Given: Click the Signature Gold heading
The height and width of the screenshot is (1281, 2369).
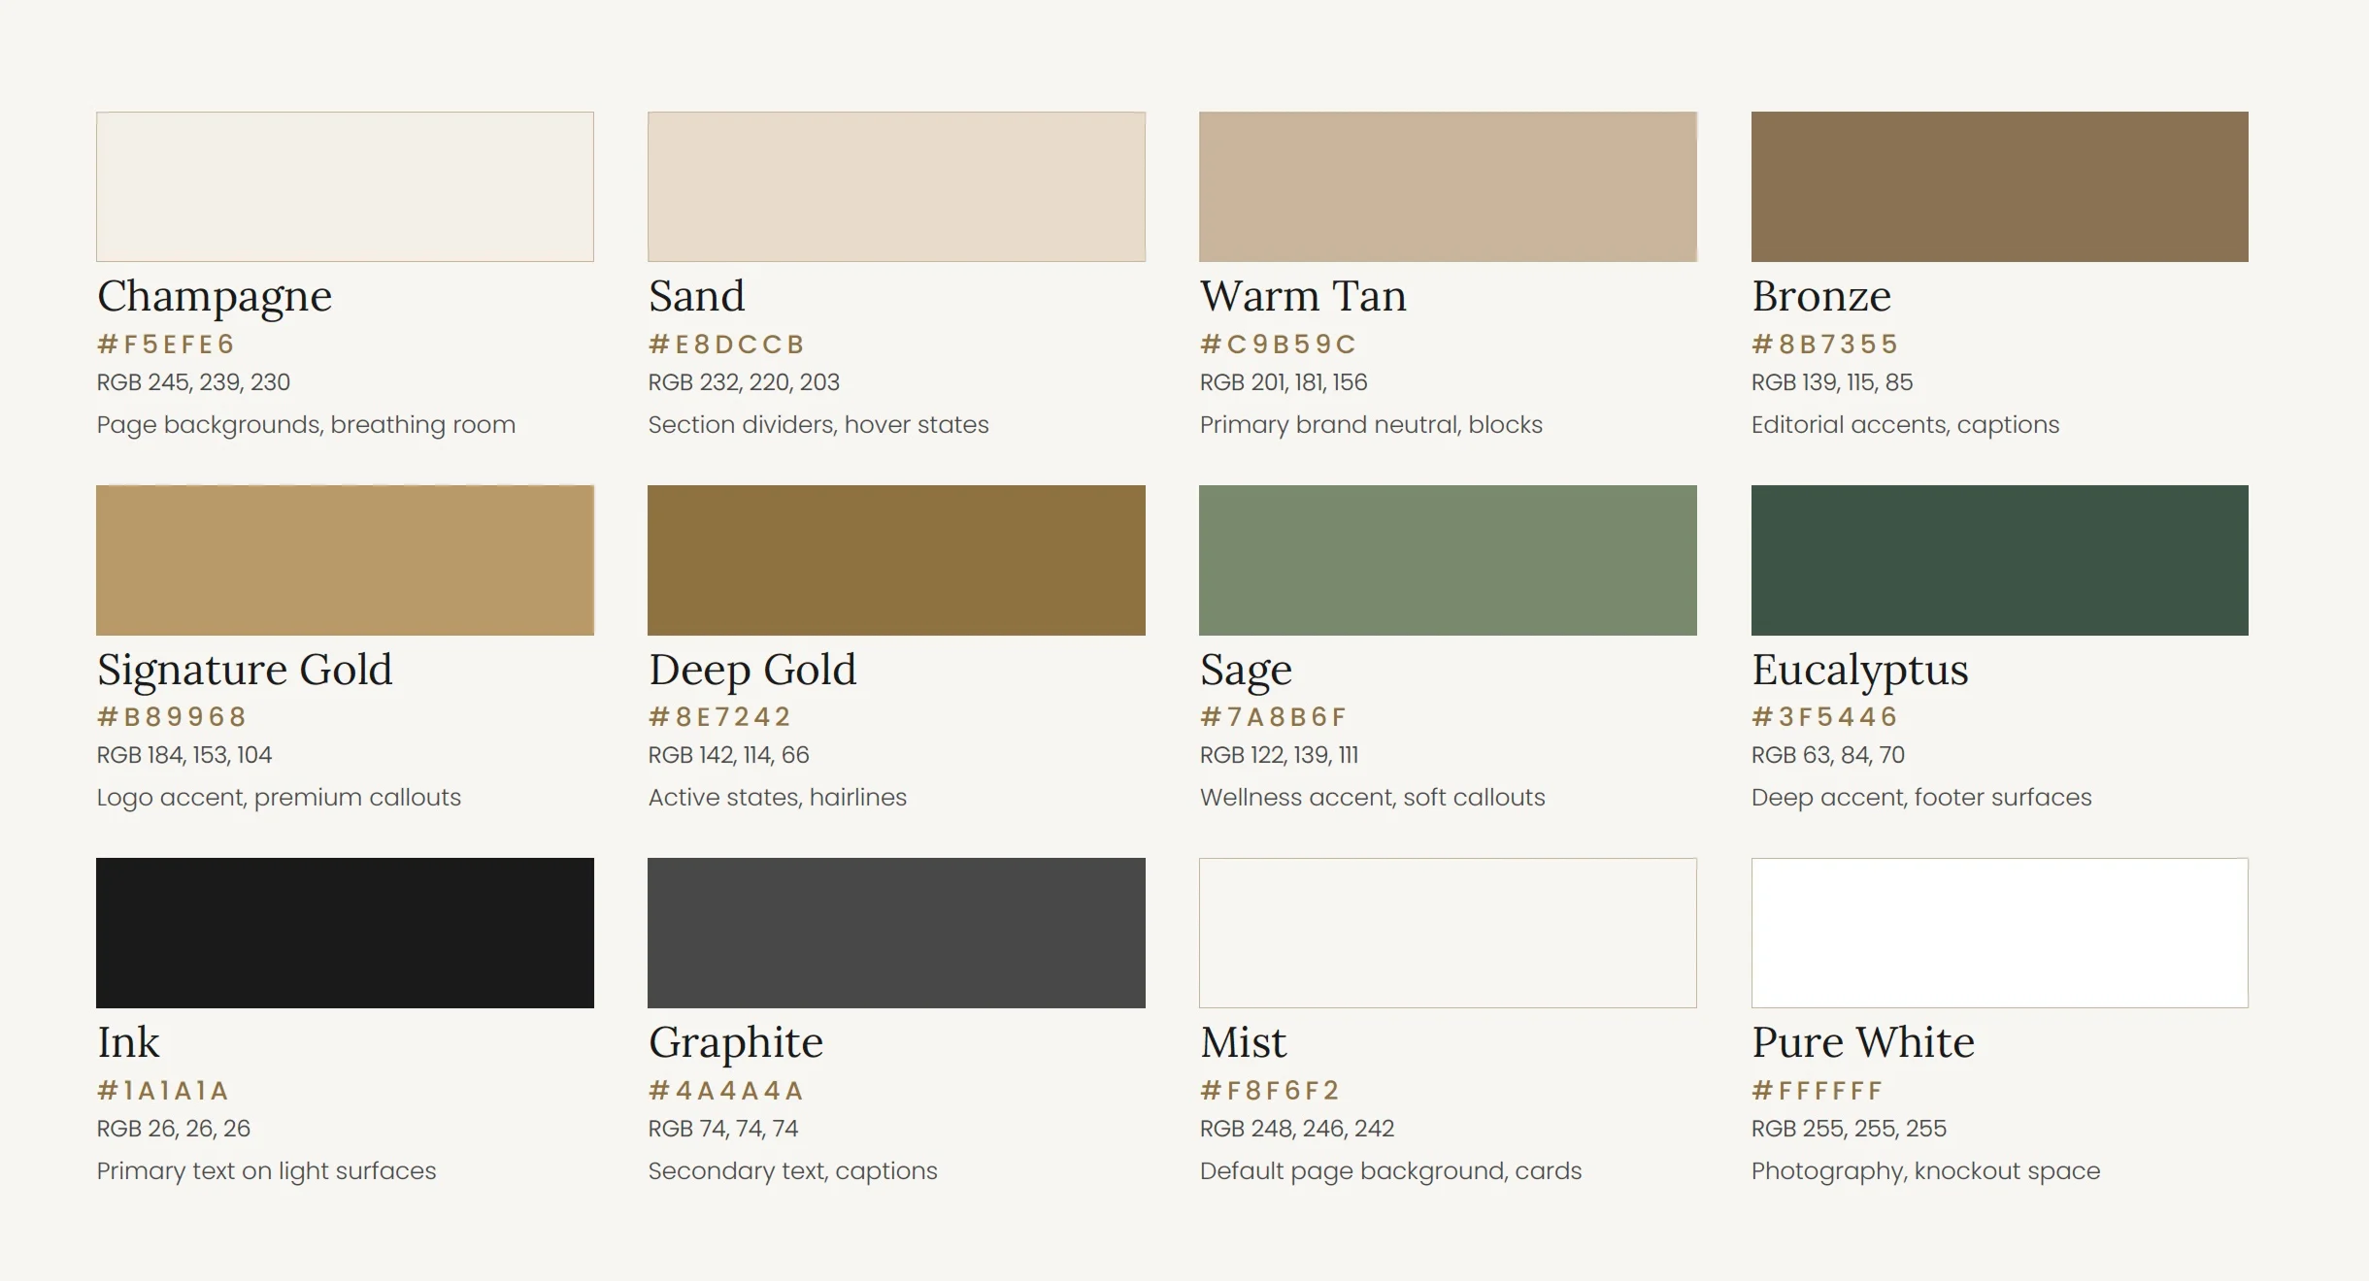Looking at the screenshot, I should 245,671.
